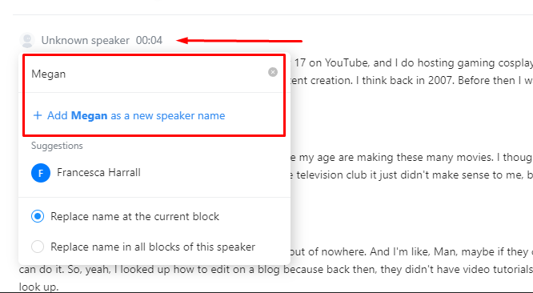Screen dimensions: 533x293
Task: Click Francesca Harrall's blue F avatar
Action: 41,173
